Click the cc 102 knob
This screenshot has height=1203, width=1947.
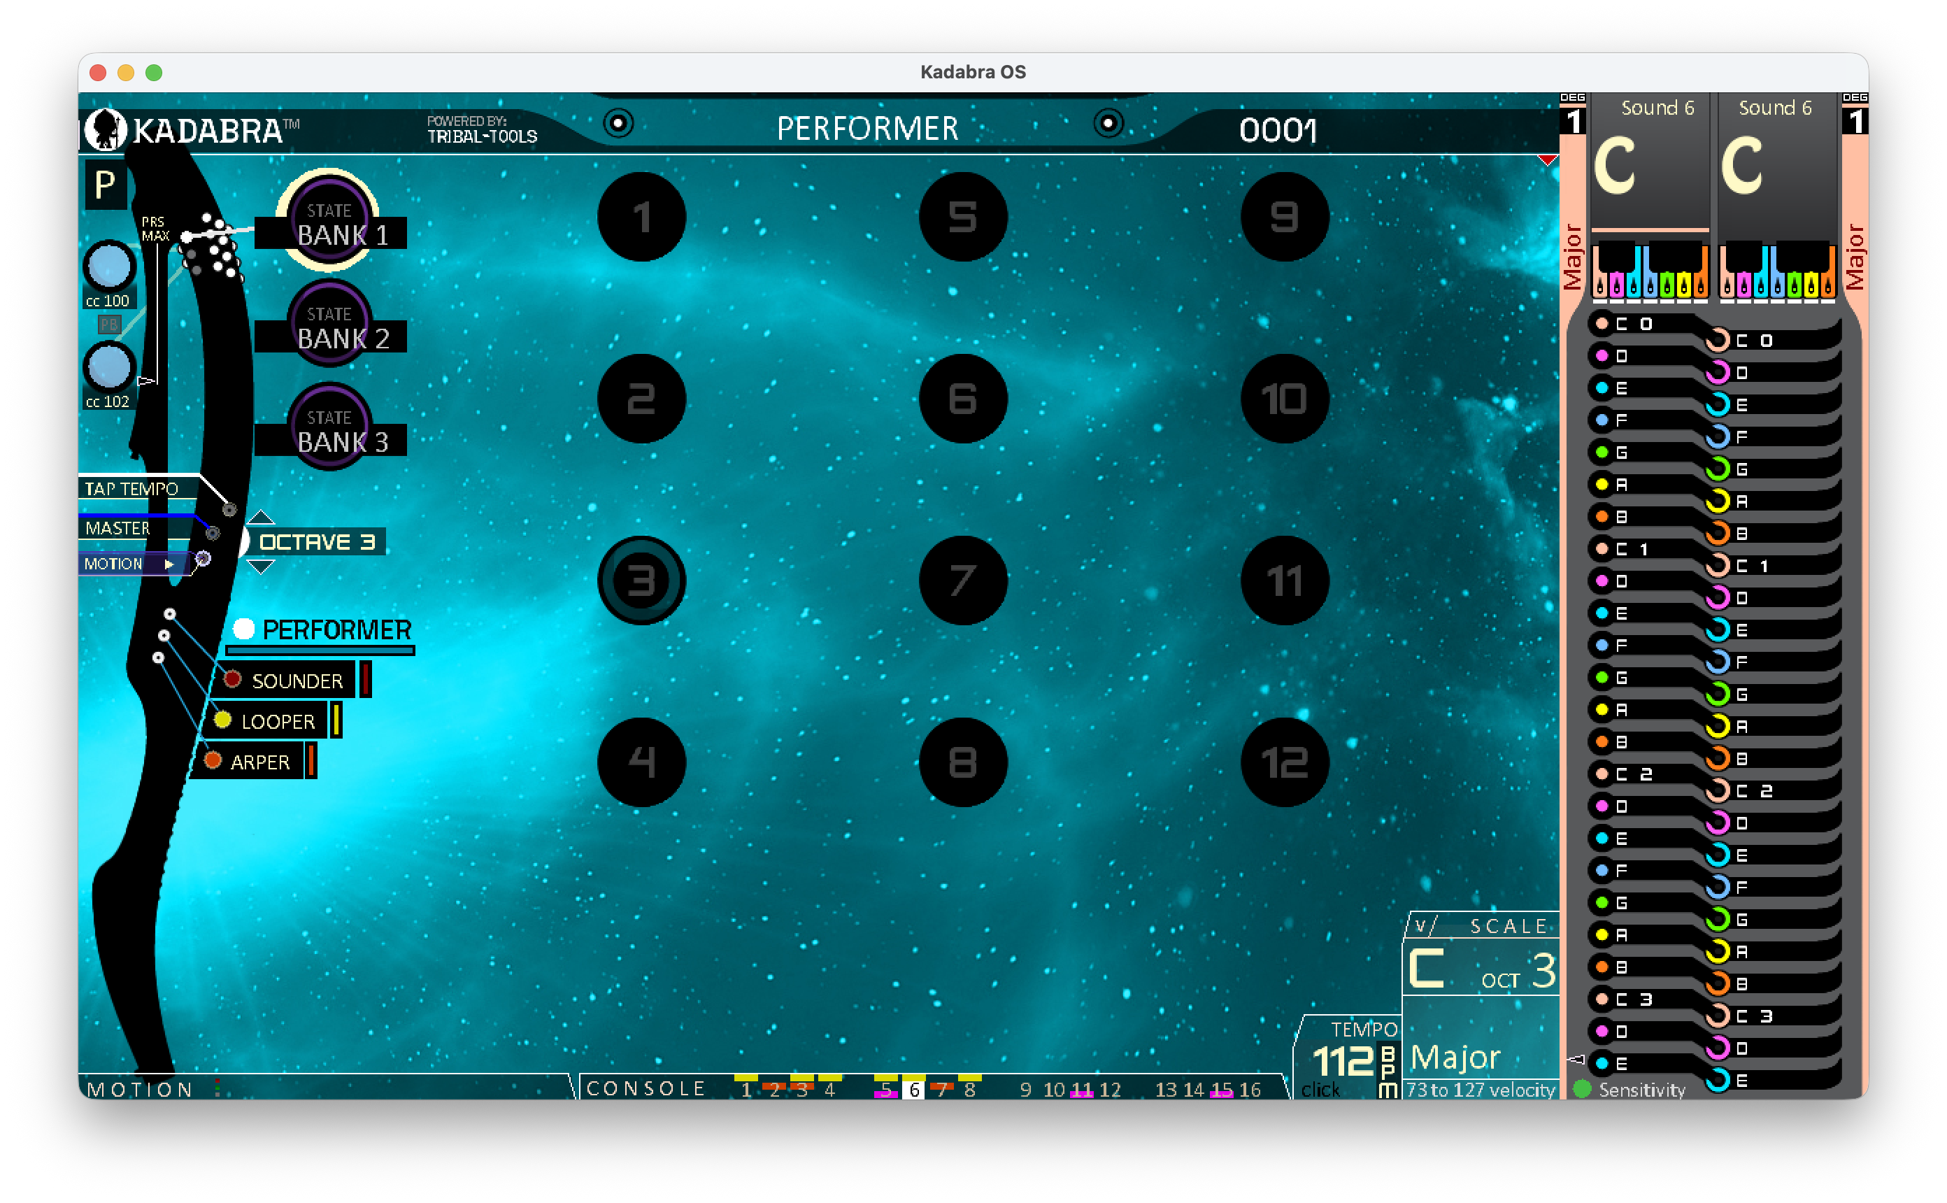tap(109, 366)
